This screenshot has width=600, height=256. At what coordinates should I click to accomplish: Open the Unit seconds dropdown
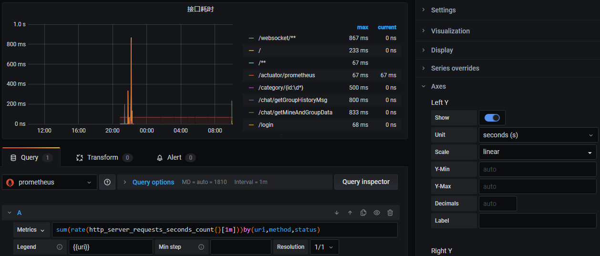coord(538,135)
